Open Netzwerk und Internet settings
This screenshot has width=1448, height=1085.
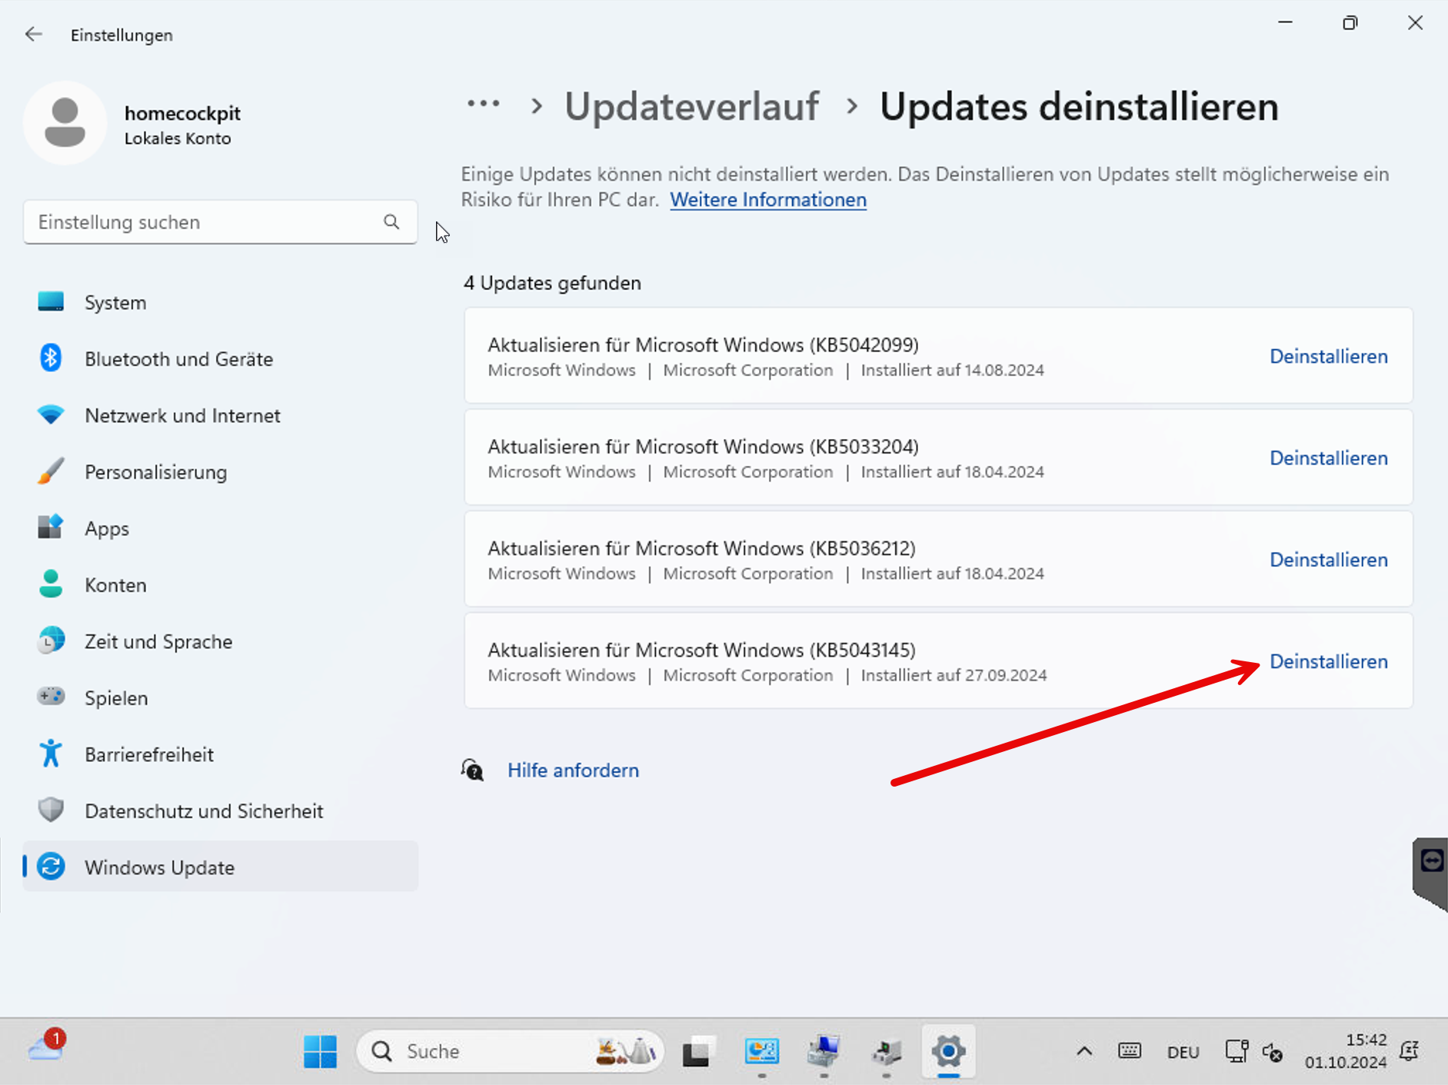pos(182,416)
